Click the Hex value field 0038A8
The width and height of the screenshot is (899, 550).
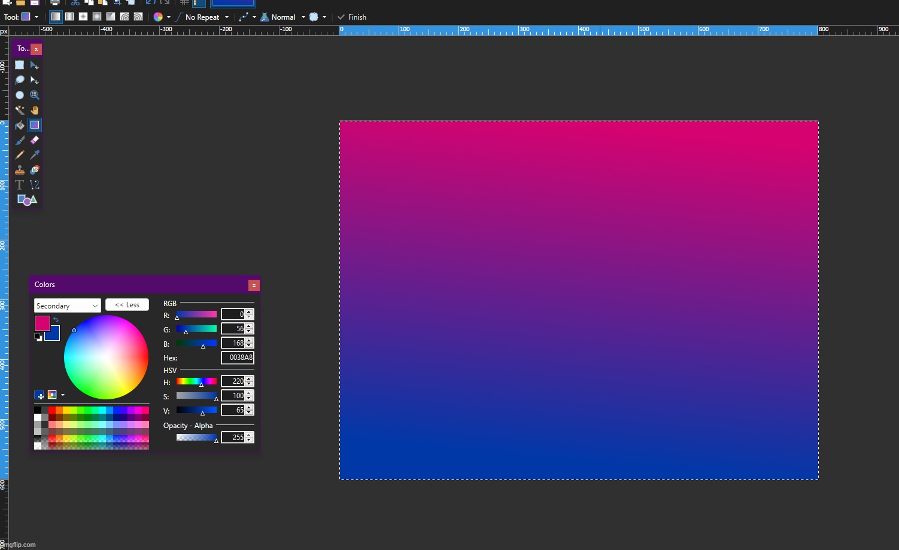[x=238, y=357]
